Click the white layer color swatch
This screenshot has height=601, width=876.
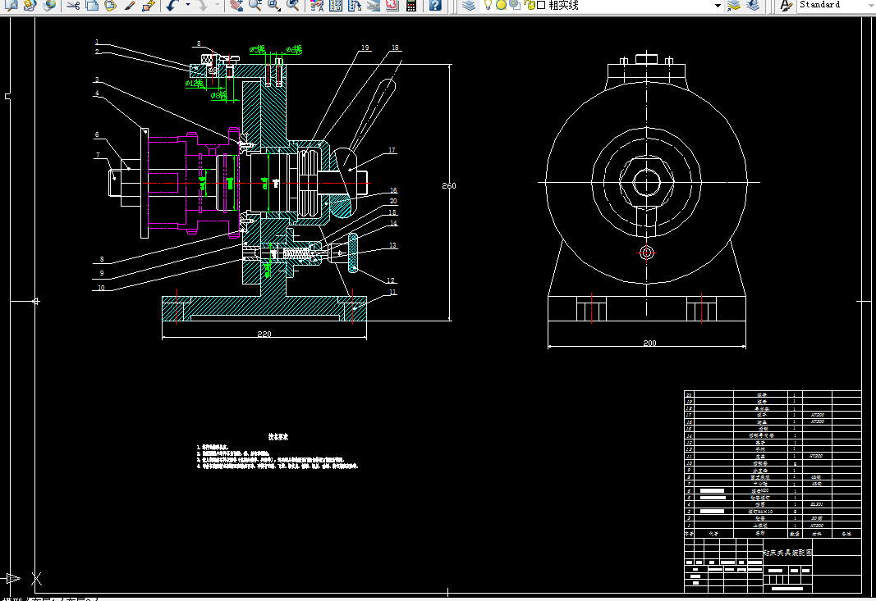pyautogui.click(x=540, y=6)
